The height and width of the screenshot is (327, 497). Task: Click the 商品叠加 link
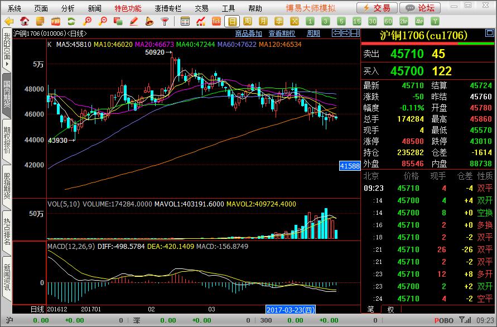(x=248, y=33)
